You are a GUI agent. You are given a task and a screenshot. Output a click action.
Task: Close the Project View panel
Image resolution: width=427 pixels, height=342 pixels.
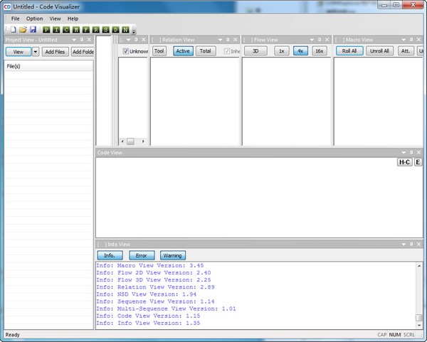click(89, 40)
